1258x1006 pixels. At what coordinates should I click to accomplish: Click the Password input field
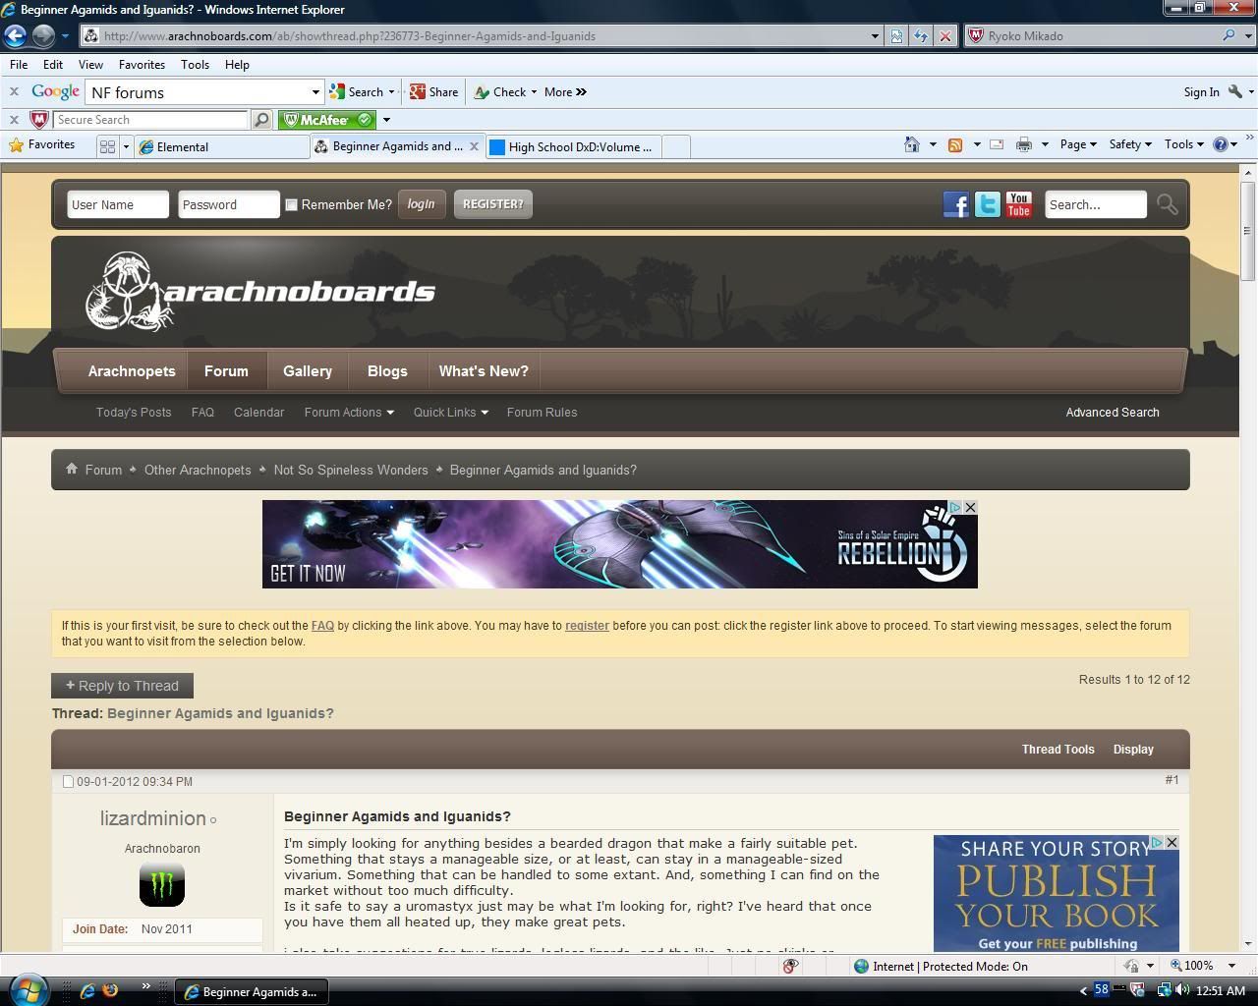point(229,204)
